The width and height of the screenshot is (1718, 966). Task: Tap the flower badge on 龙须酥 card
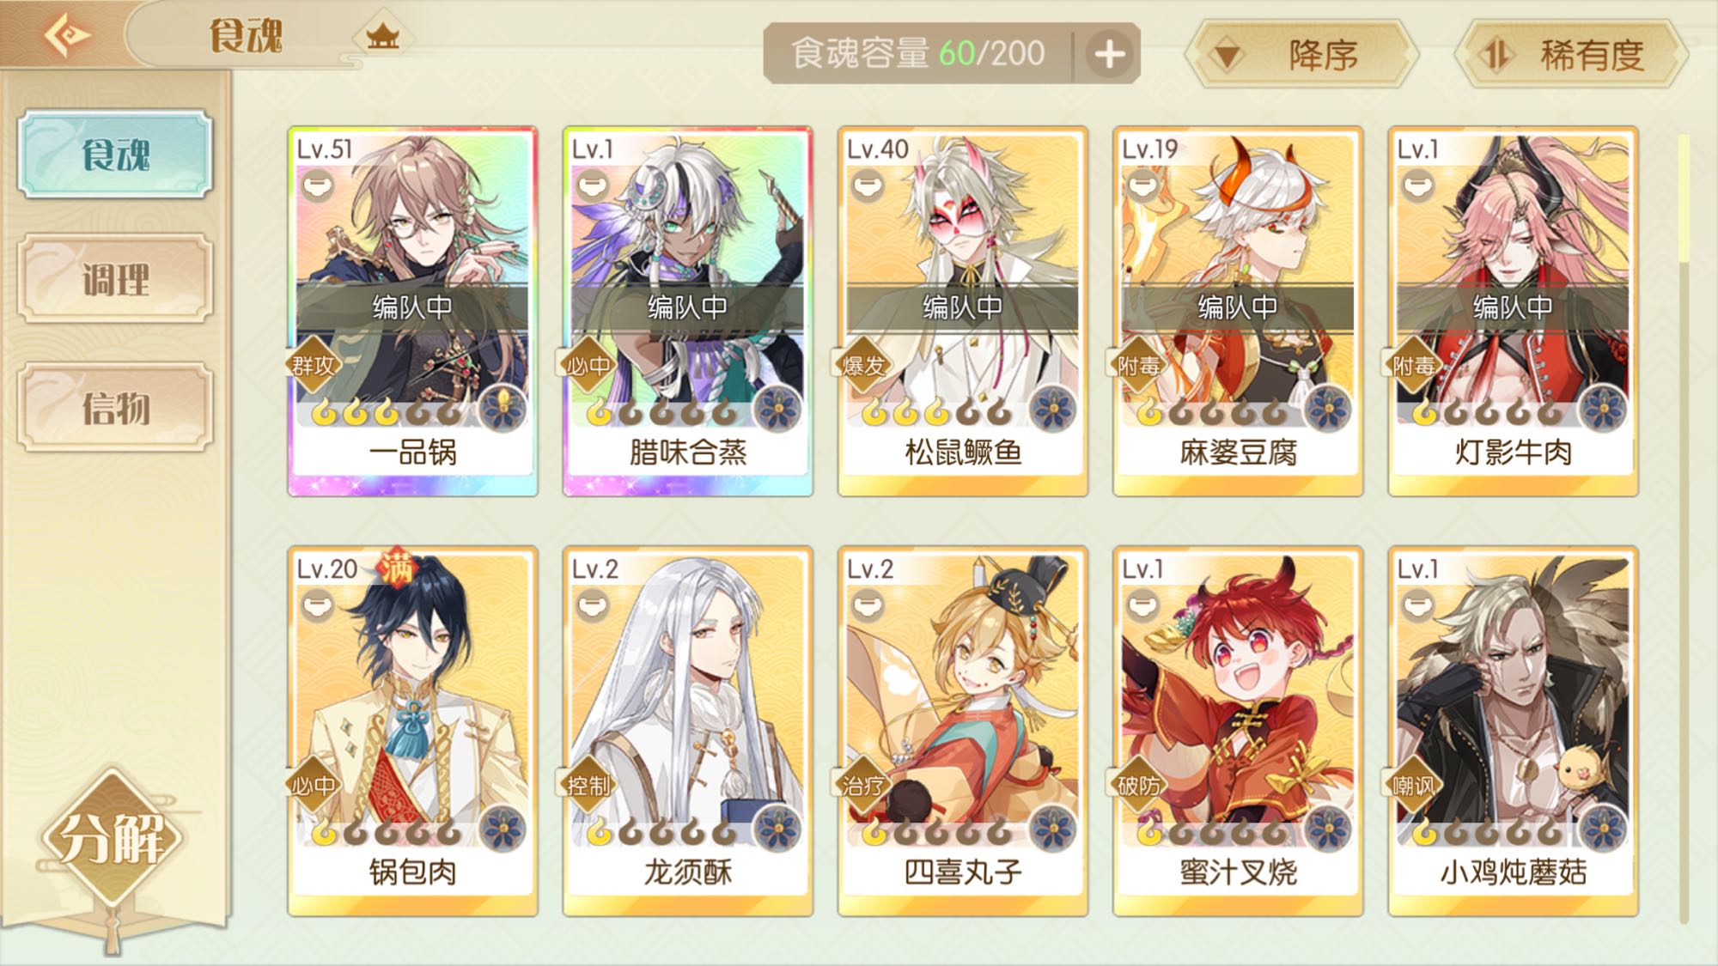pos(777,829)
